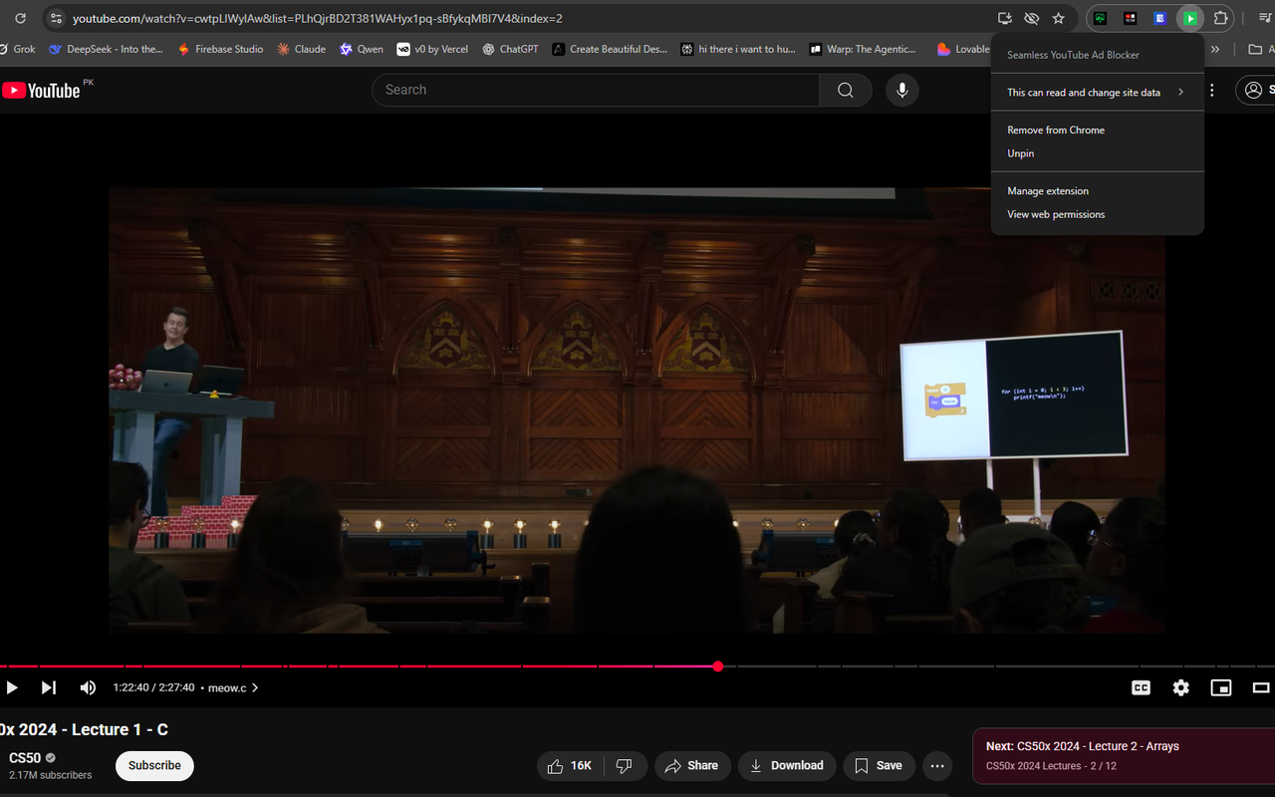Viewport: 1275px width, 797px height.
Task: Click the overflow chevron in the bookmarks bar
Action: click(1214, 48)
